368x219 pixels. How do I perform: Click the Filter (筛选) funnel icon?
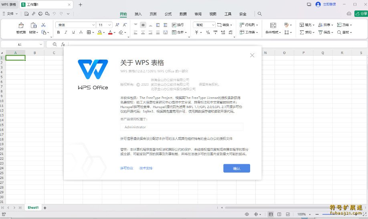pyautogui.click(x=320, y=32)
